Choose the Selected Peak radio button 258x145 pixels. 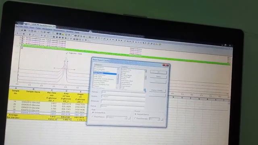point(93,113)
